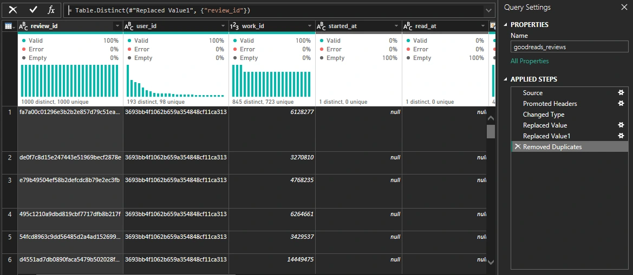Select the Promoted Headers step
The height and width of the screenshot is (275, 633).
coord(569,104)
